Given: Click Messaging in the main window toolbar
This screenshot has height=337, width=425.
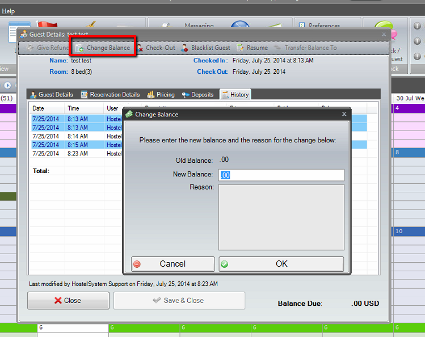Looking at the screenshot, I should (x=199, y=26).
